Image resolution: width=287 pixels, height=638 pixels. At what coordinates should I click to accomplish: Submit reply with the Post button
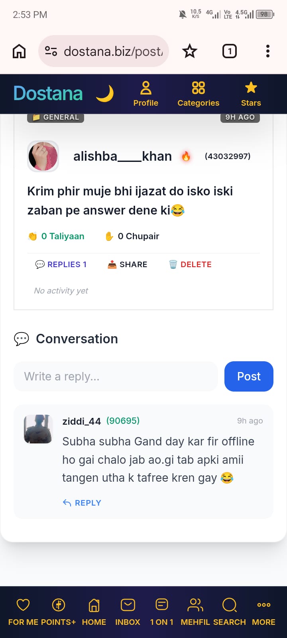point(249,376)
